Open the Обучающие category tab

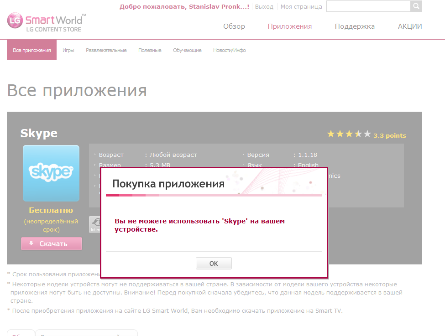187,50
